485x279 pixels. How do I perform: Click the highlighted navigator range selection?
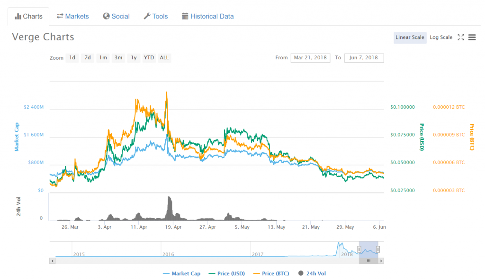(x=368, y=249)
